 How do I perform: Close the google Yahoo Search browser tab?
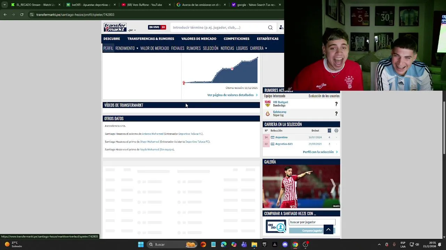point(280,5)
